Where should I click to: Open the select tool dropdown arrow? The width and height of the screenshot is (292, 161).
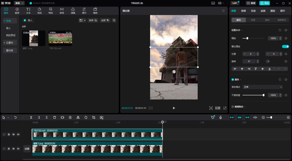(8, 118)
